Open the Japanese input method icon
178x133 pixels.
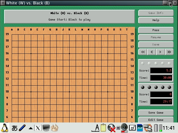pos(14,128)
